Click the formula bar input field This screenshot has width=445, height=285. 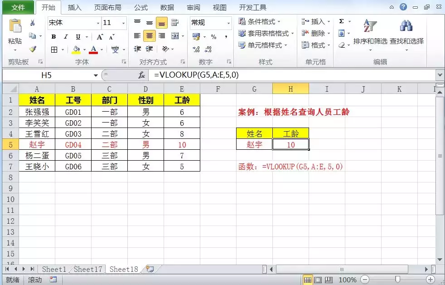pos(292,75)
